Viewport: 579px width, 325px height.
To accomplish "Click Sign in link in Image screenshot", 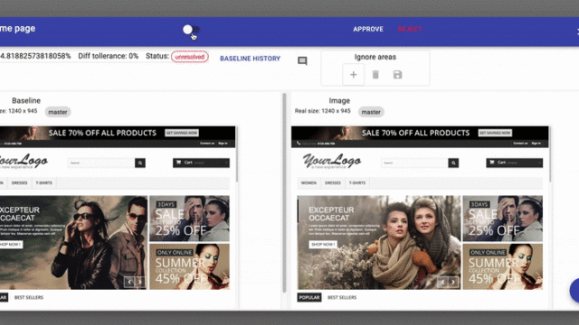I will click(x=536, y=144).
